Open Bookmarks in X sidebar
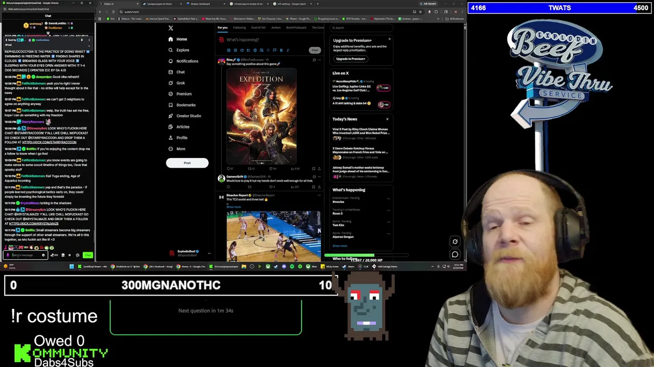The width and height of the screenshot is (654, 367). pos(182,105)
